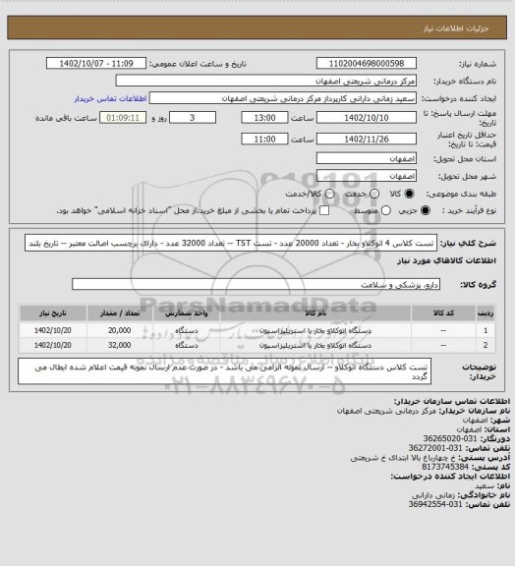
Task: Click the quantity cell 32,000
Action: [x=120, y=345]
